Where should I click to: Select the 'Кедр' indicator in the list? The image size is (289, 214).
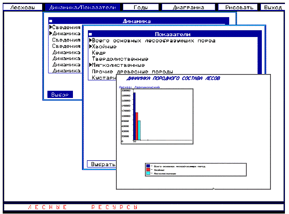pyautogui.click(x=99, y=53)
